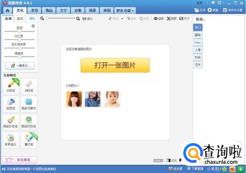Select the Lomo effects category
This screenshot has width=246, height=173.
(x=198, y=42)
